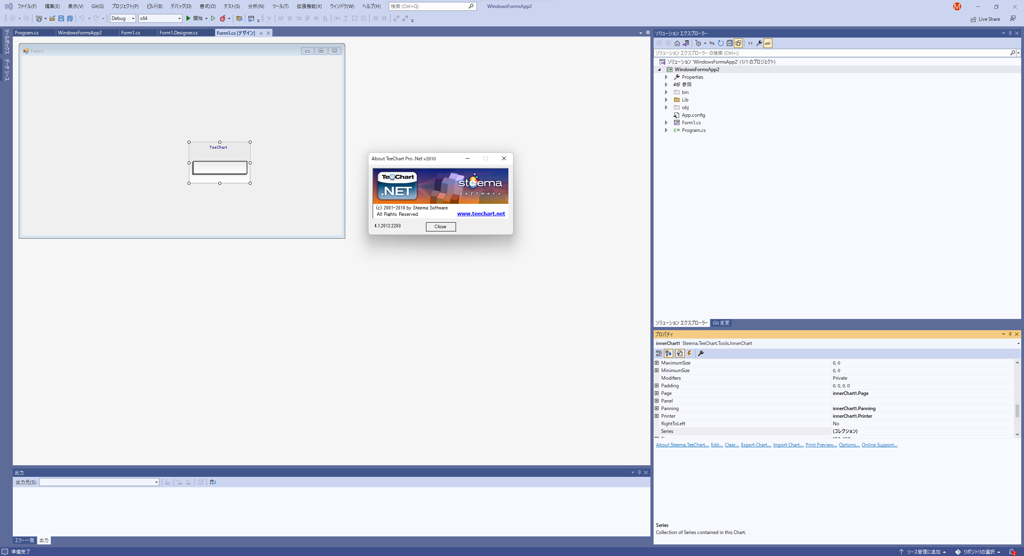Expand the Lib folder node
The image size is (1024, 556).
[x=666, y=100]
